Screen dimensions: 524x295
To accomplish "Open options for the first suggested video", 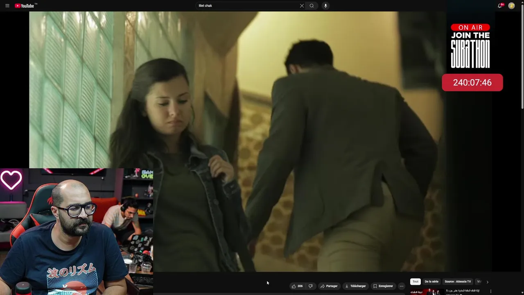I will pos(491,291).
